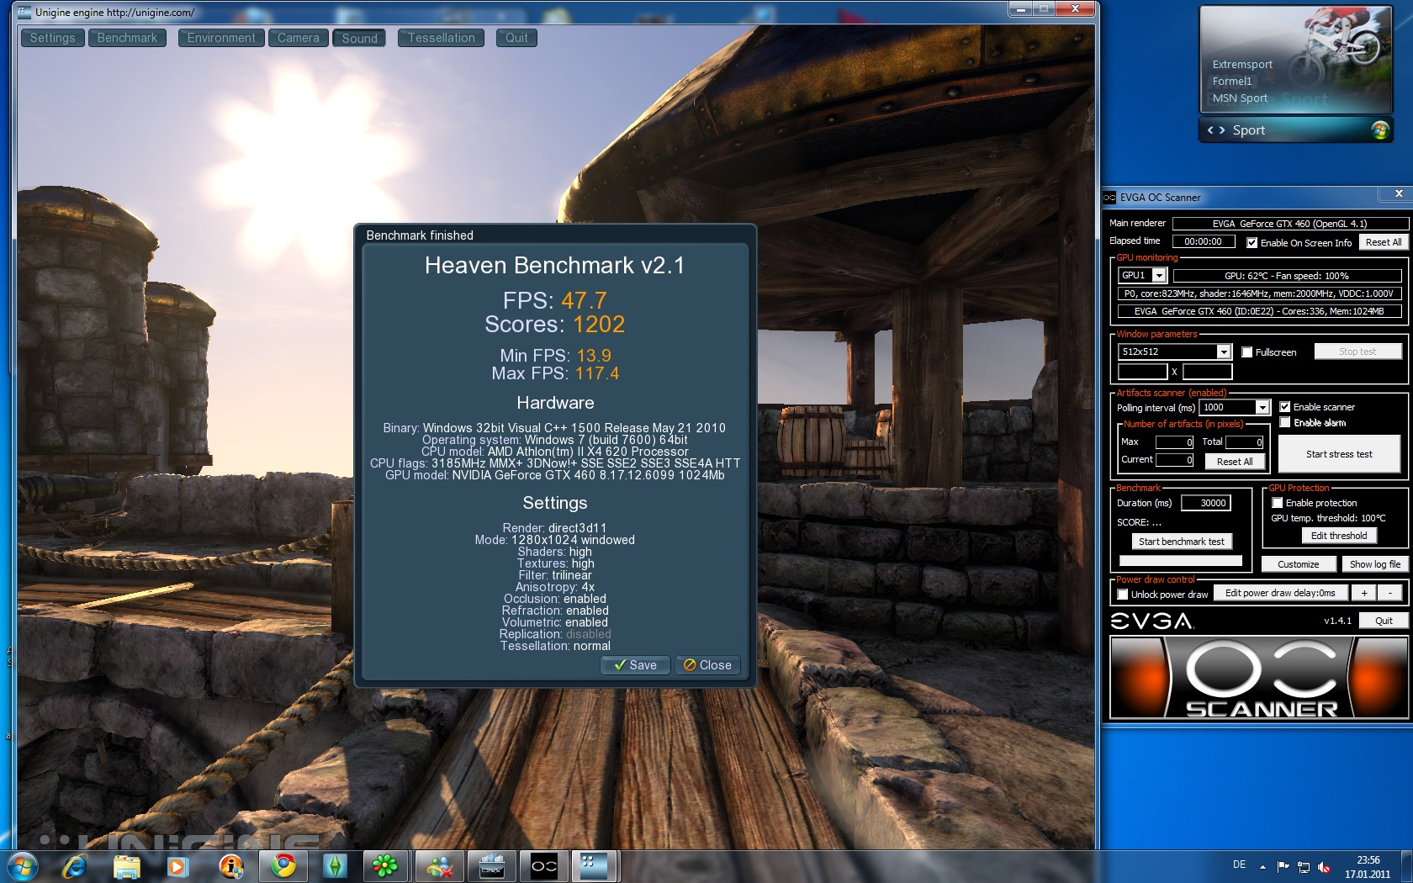
Task: Launch Internet Explorer from the taskbar
Action: pos(75,865)
